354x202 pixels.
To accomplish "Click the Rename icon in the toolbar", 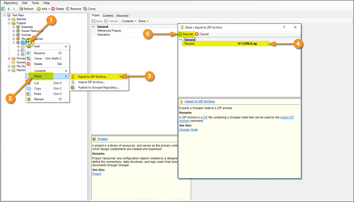I will [x=69, y=8].
